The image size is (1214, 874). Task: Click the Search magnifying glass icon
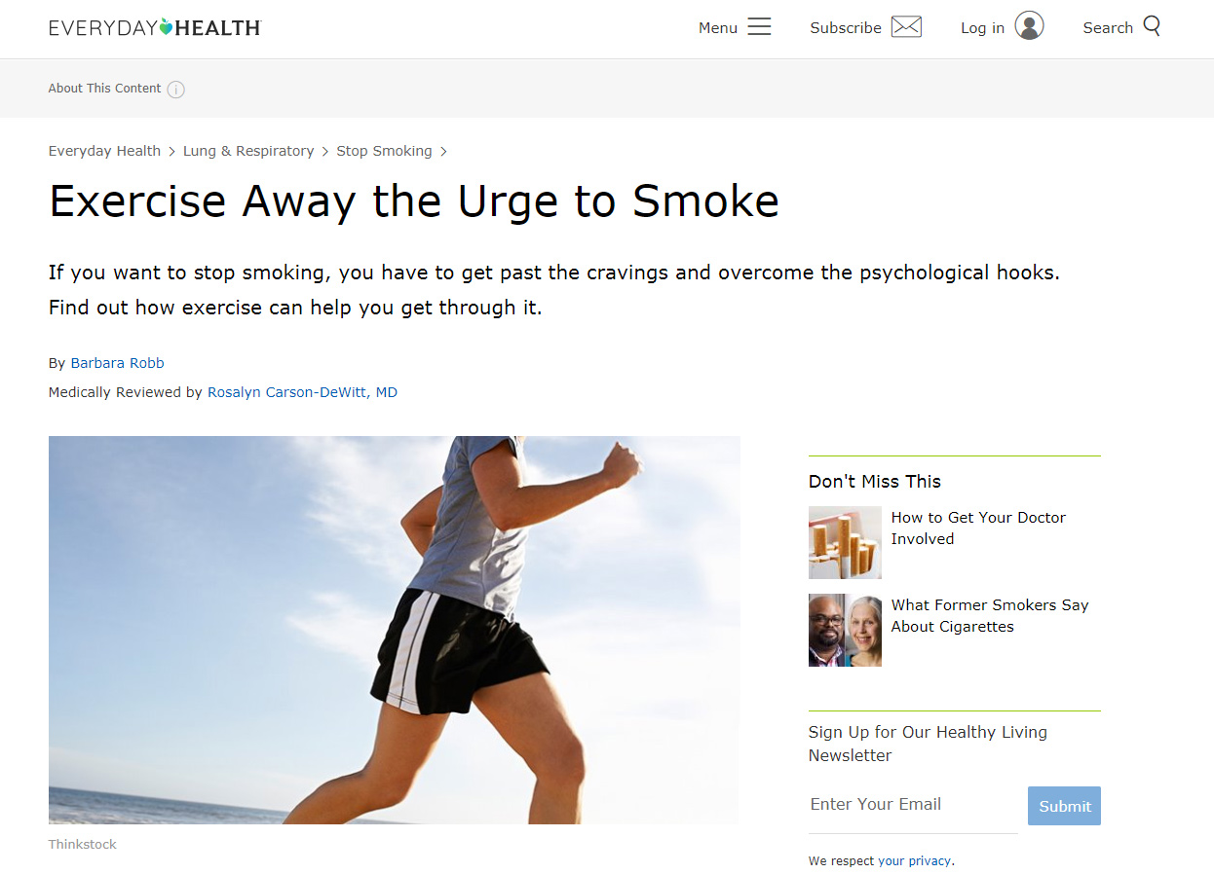[1152, 26]
